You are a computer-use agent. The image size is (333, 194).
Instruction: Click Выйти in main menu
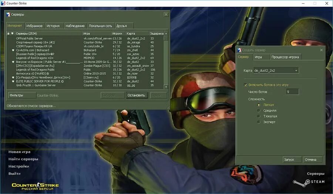(x=14, y=173)
